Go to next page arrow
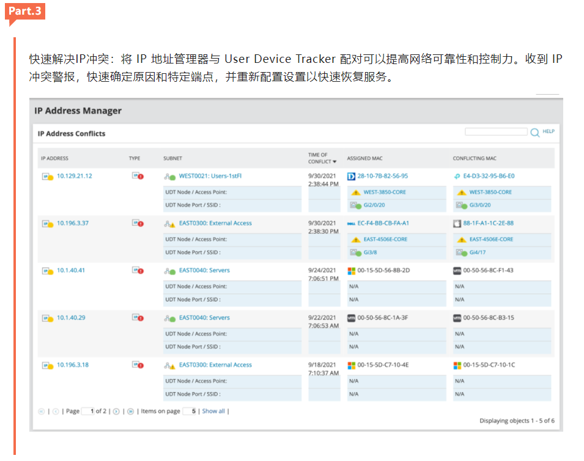 (116, 411)
